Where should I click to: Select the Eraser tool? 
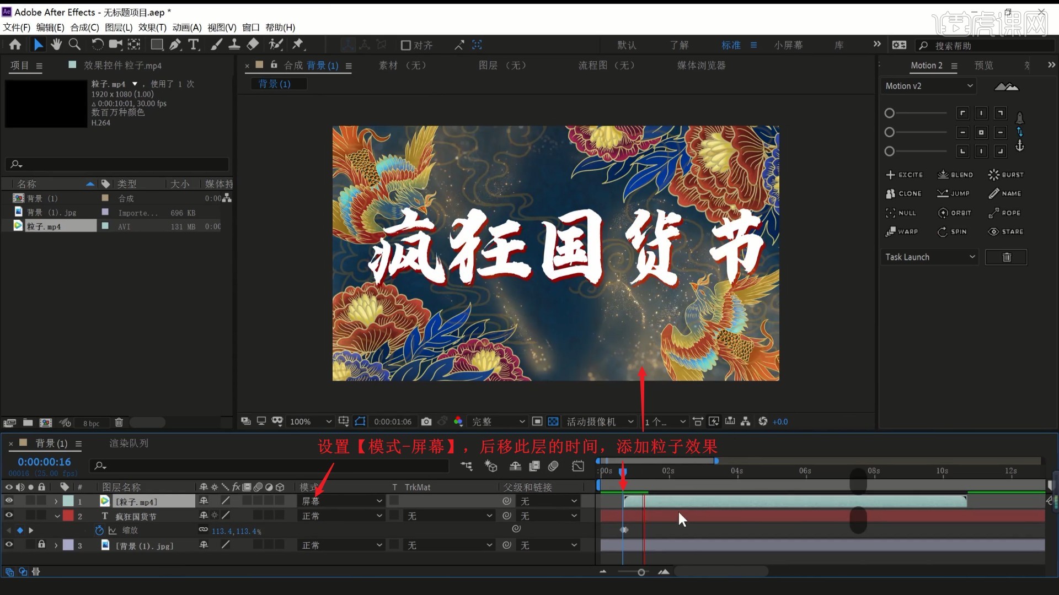point(253,45)
